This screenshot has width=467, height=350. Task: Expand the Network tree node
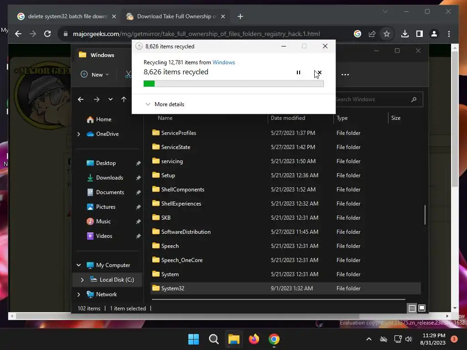[x=78, y=294]
